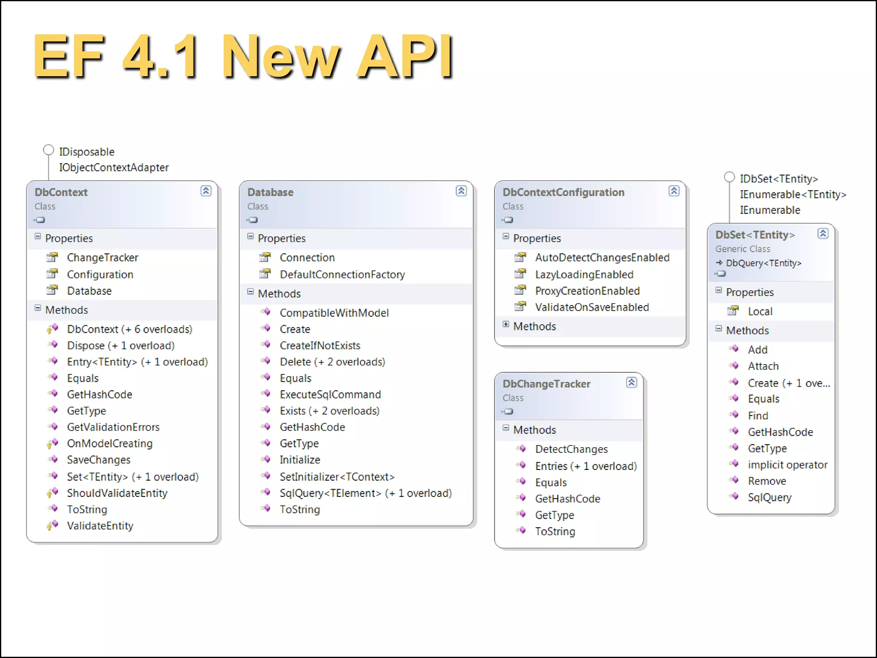The width and height of the screenshot is (877, 658).
Task: Expand Methods section in DbContextConfiguration
Action: coord(506,324)
